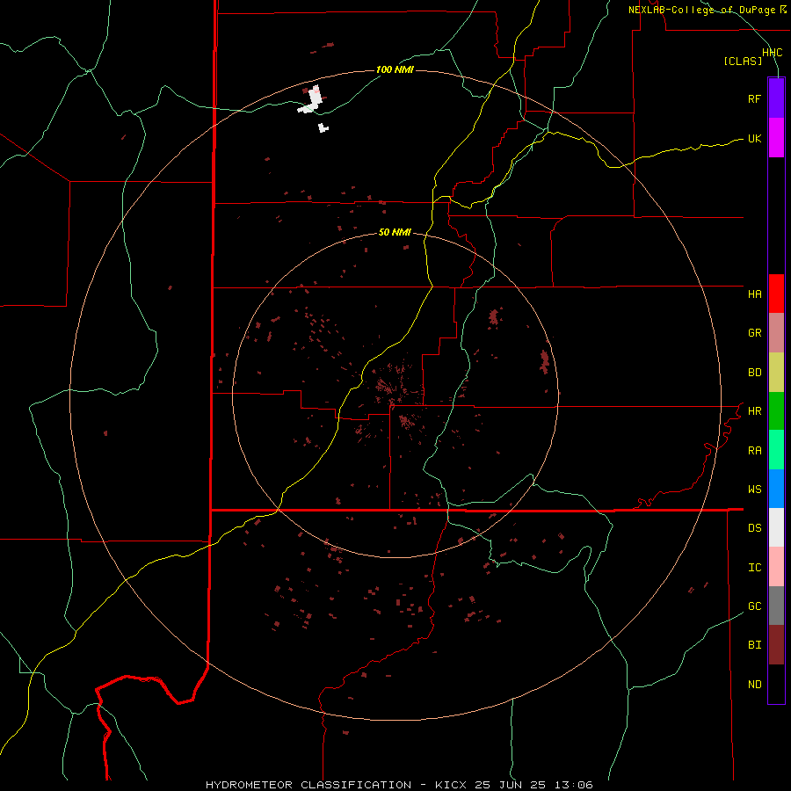Click the 13:06 timestamp
The height and width of the screenshot is (791, 791).
pyautogui.click(x=573, y=785)
